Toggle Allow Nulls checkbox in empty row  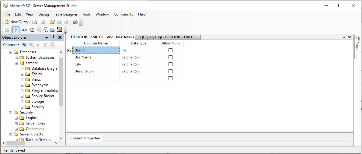click(170, 78)
